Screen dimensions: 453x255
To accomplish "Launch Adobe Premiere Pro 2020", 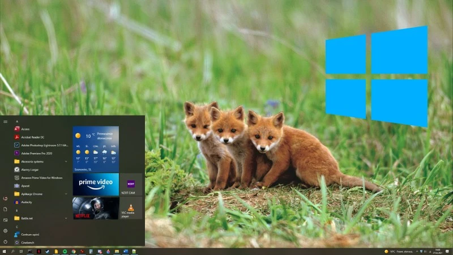I will pyautogui.click(x=40, y=154).
